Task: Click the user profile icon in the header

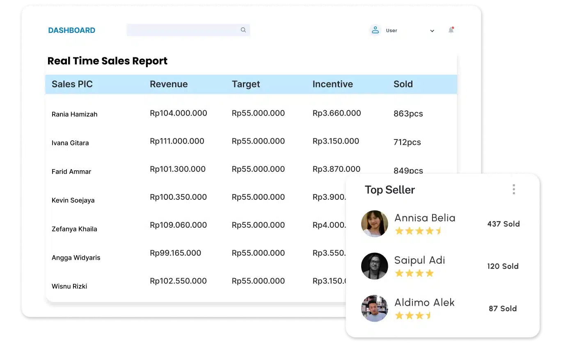Action: [375, 30]
